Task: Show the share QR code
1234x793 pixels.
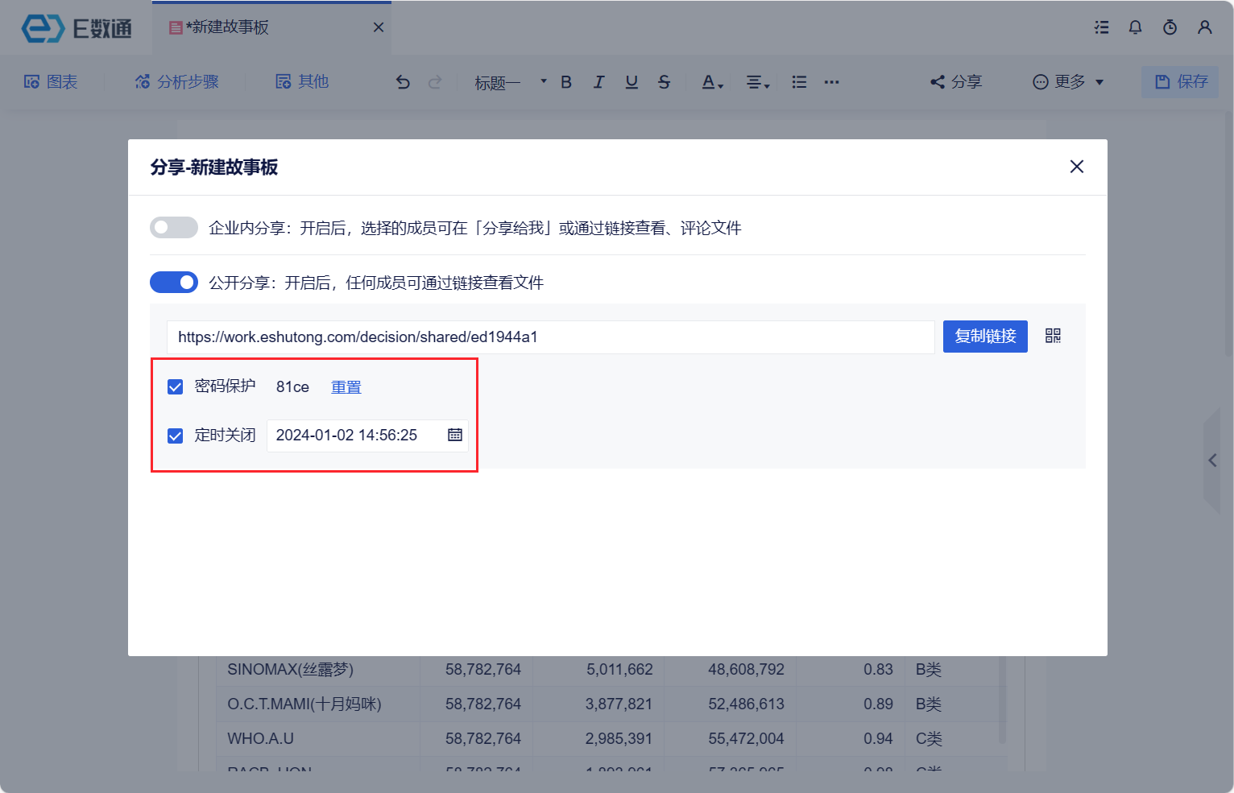Action: point(1053,336)
